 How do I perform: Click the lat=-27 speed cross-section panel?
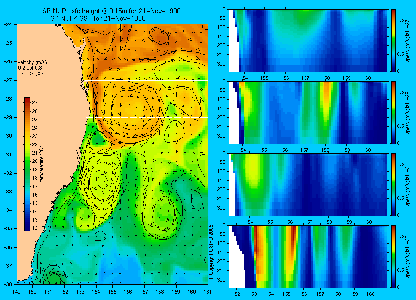308,41
